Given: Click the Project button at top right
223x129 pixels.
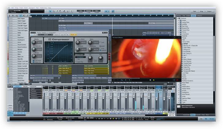Looking at the screenshot, I should [x=209, y=11].
